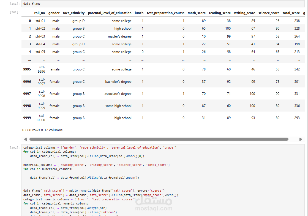
Task: Click the parental_level_of_education column header
Action: point(110,13)
